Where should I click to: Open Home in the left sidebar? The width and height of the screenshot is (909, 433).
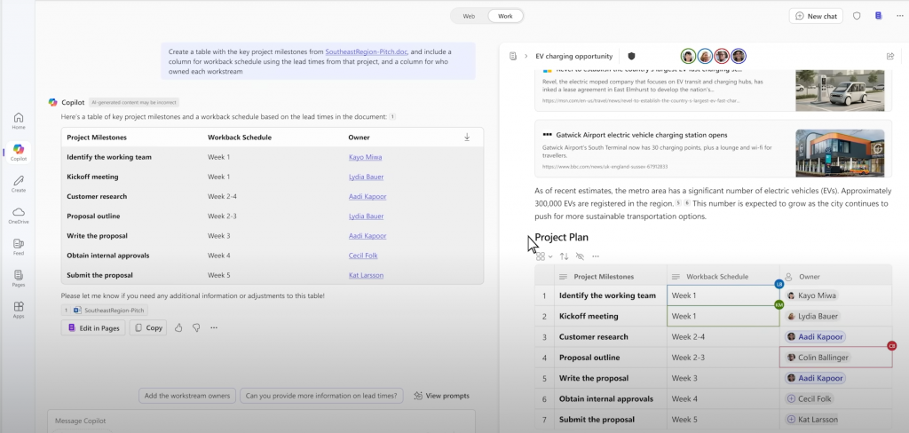click(x=19, y=121)
